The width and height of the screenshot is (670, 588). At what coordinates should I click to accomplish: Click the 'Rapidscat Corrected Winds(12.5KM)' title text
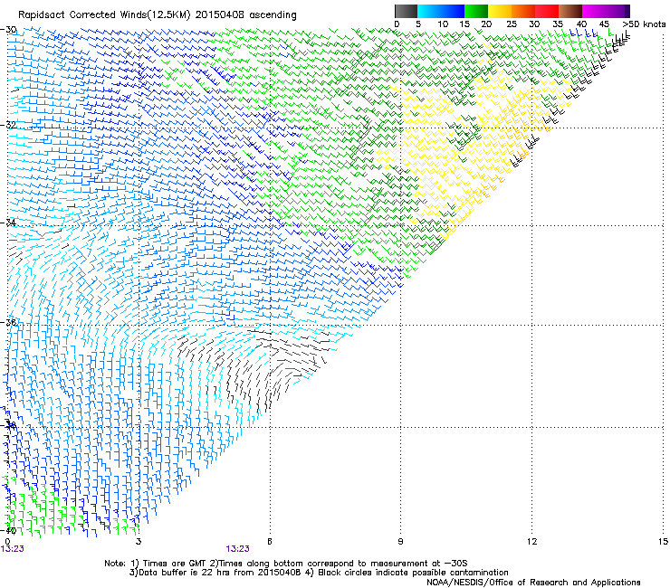point(104,15)
